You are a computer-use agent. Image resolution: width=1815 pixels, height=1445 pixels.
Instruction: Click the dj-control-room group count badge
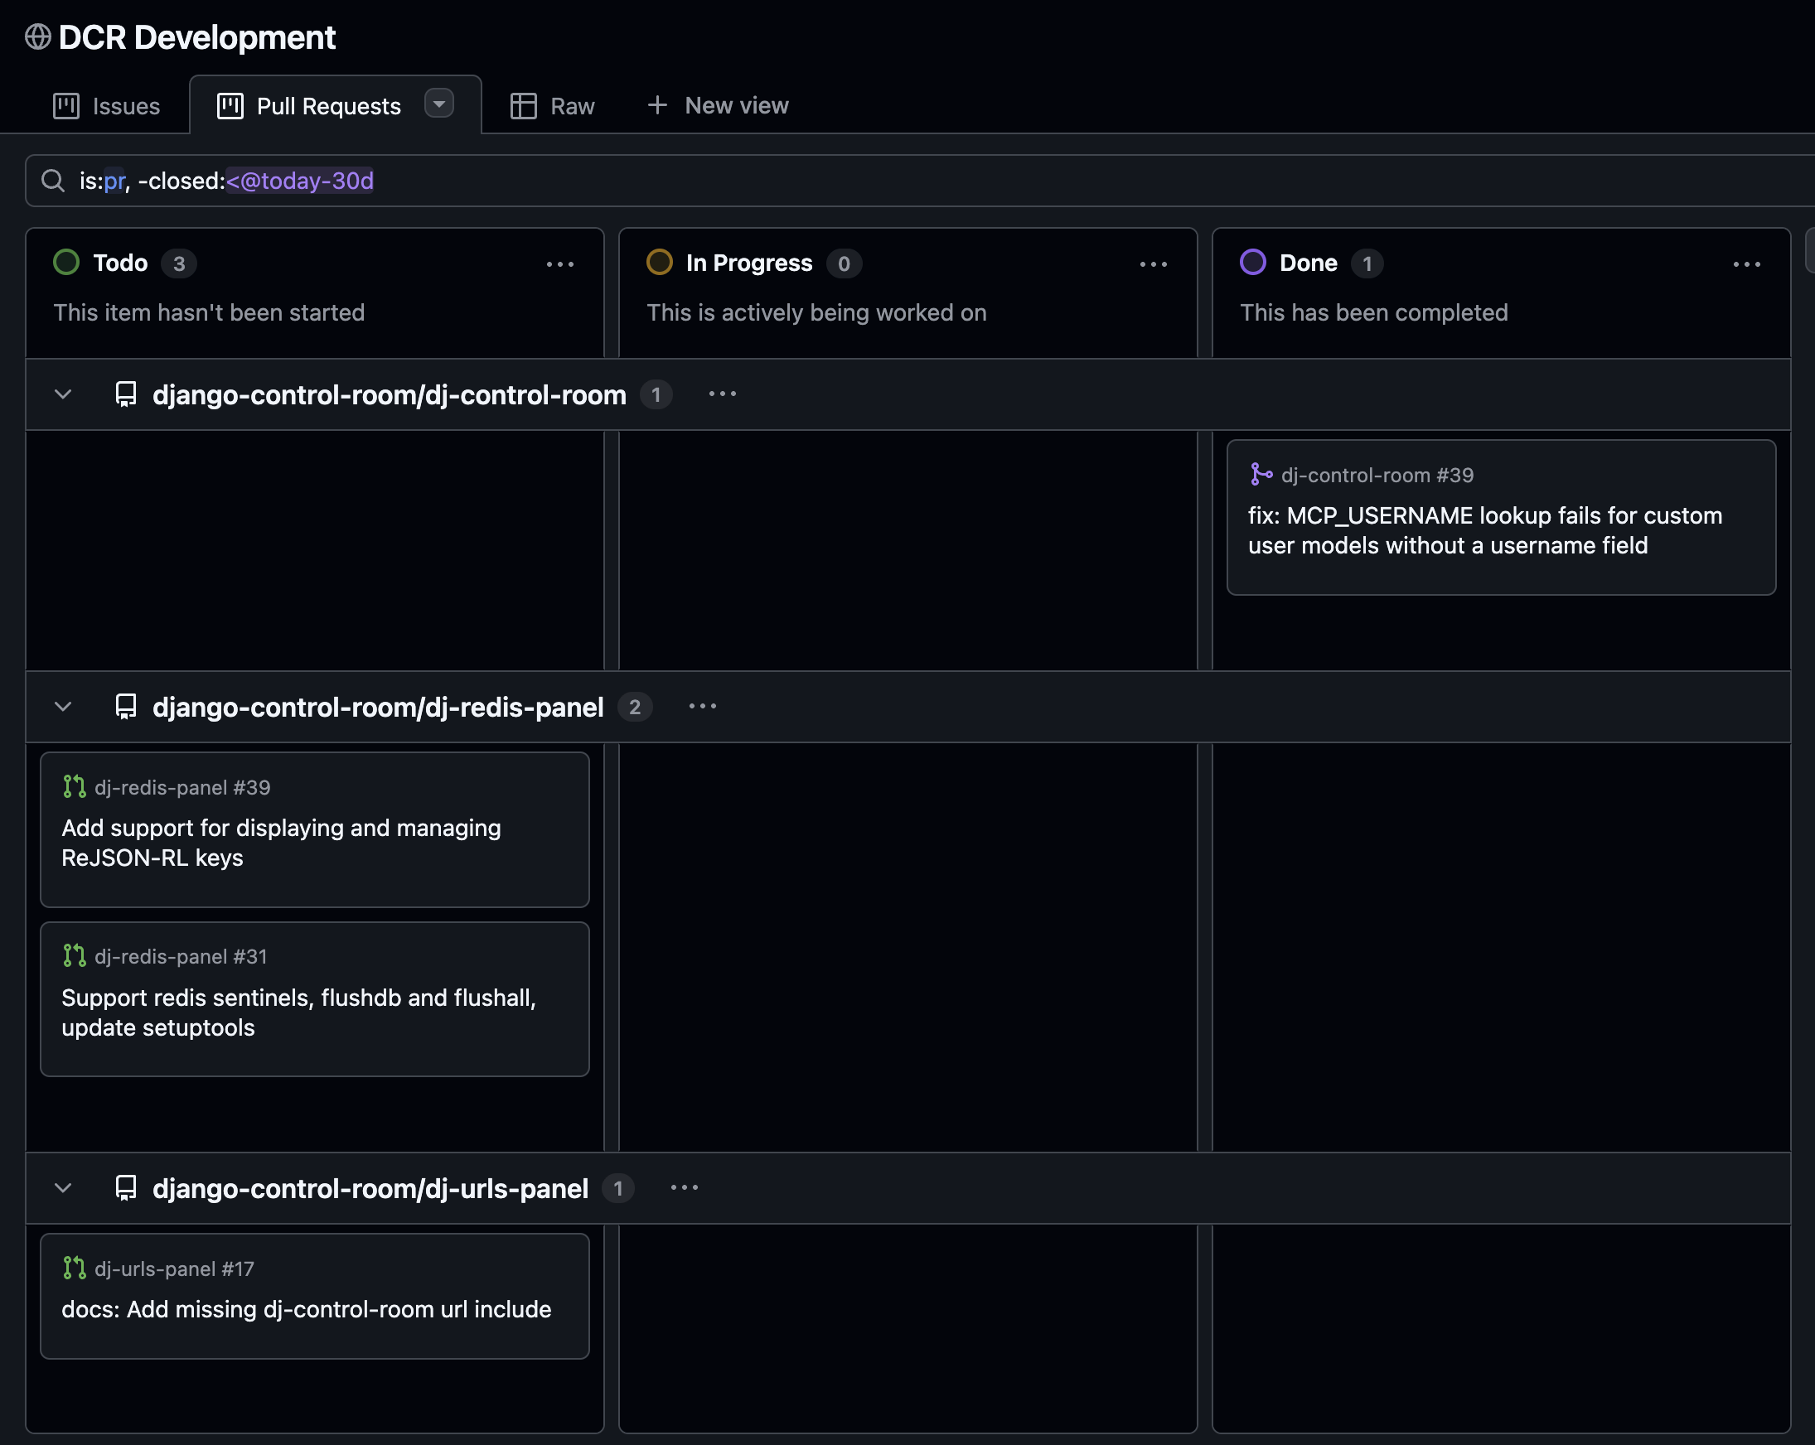(x=656, y=394)
